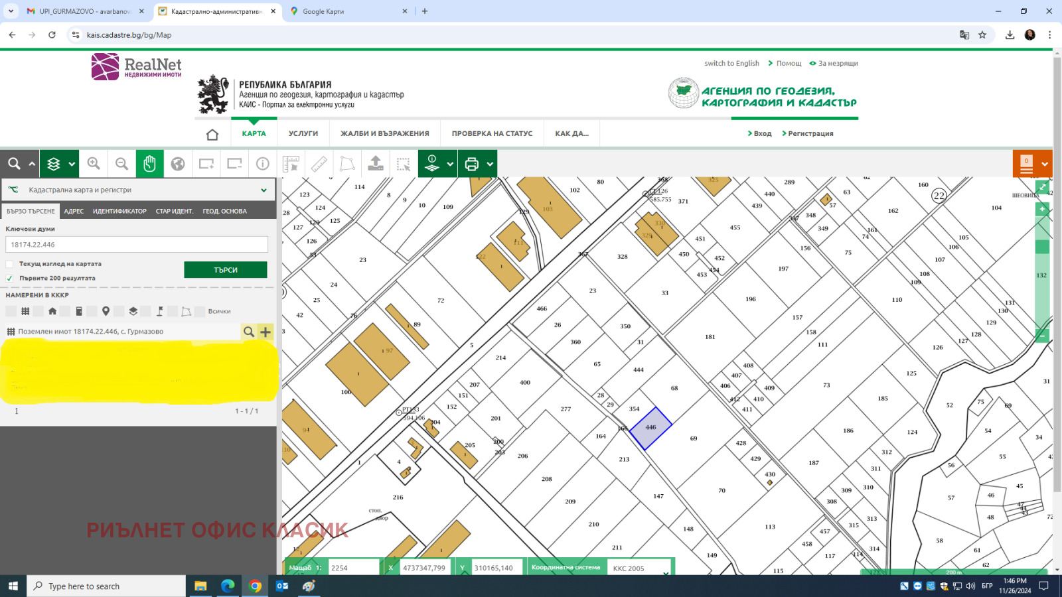Toggle the 'Всички' filter checkbox
The height and width of the screenshot is (597, 1062).
tap(200, 311)
